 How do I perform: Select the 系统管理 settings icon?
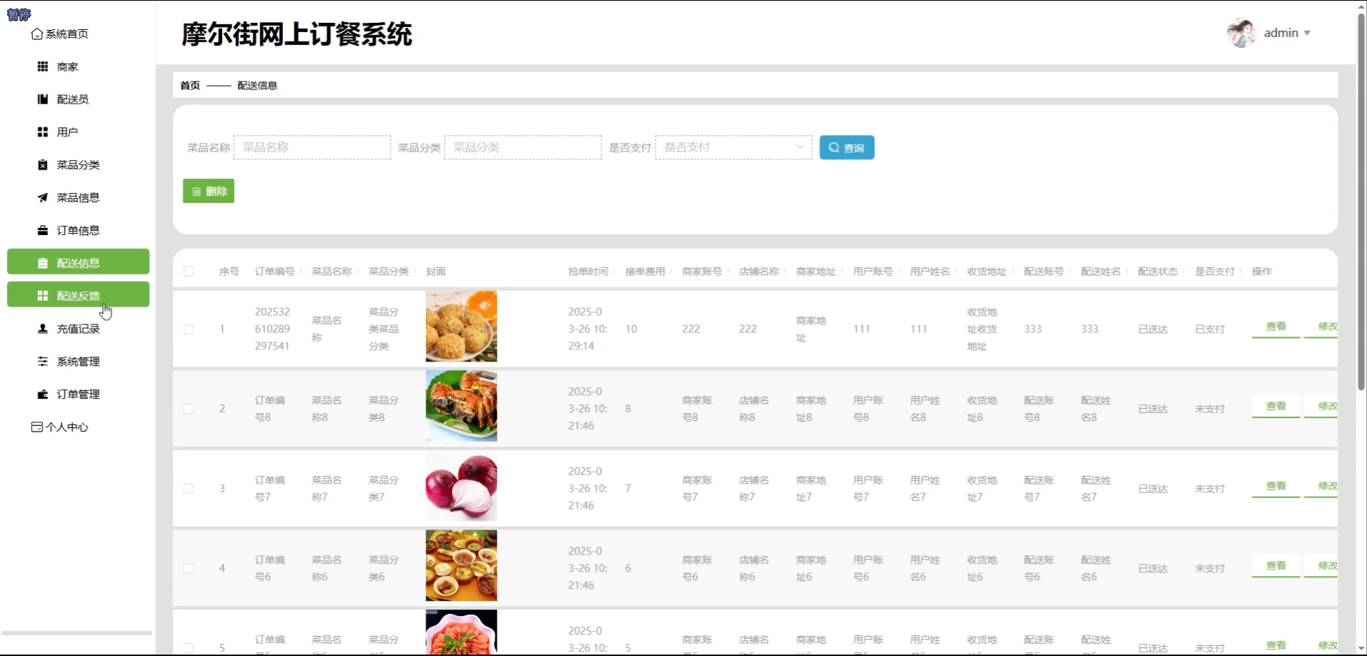[42, 362]
